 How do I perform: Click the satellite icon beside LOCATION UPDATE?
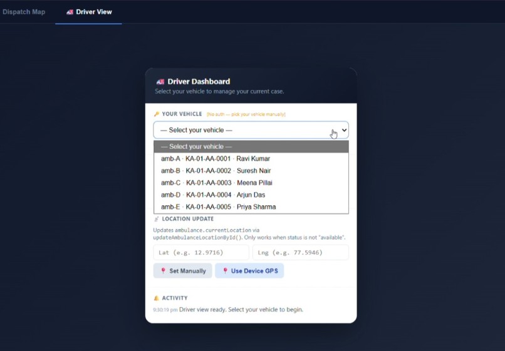(x=157, y=219)
